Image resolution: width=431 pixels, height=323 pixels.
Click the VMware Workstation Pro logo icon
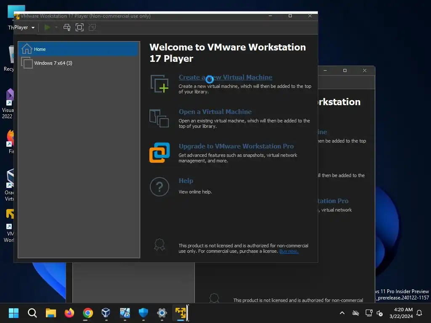point(160,153)
